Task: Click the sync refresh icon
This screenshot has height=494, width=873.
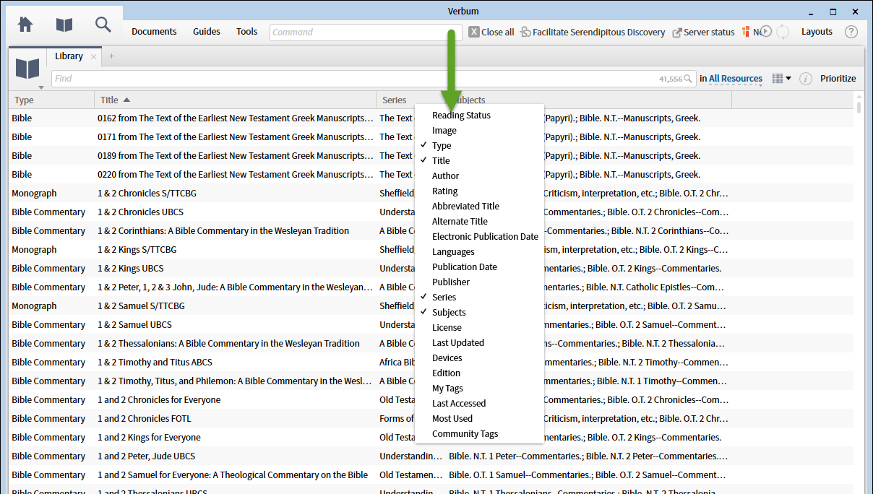Action: pyautogui.click(x=783, y=32)
